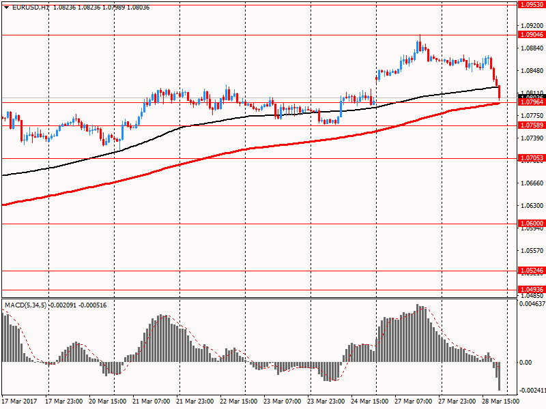Click the MACD scale value -0.002411
The image size is (546, 409).
coord(532,390)
